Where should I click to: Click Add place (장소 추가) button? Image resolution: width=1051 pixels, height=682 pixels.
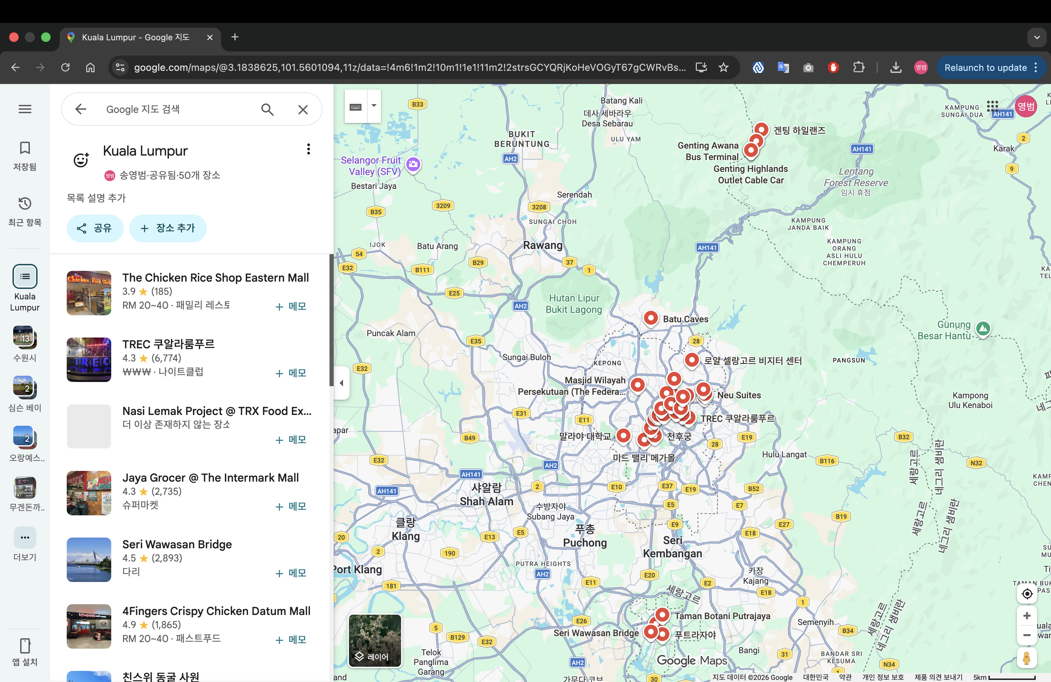[x=168, y=228]
